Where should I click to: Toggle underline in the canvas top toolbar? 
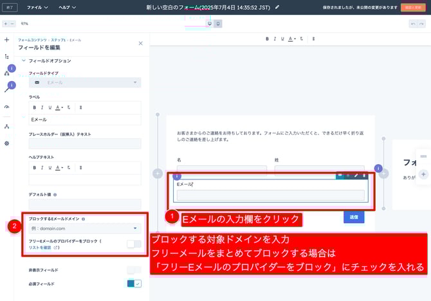pos(282,39)
